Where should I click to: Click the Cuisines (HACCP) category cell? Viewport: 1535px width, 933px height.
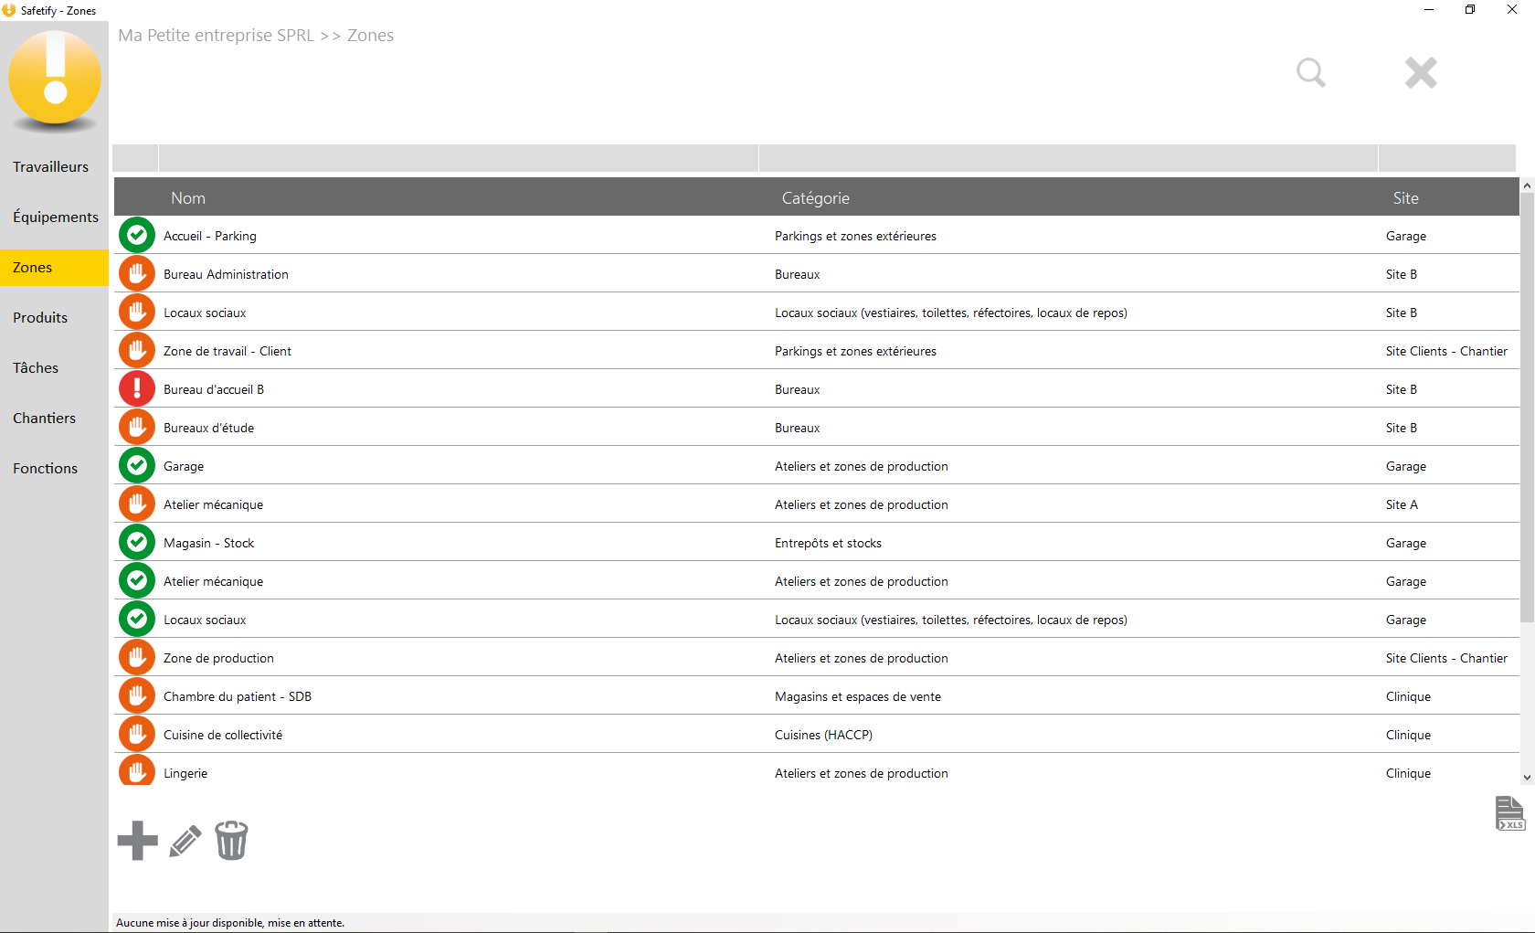point(823,735)
